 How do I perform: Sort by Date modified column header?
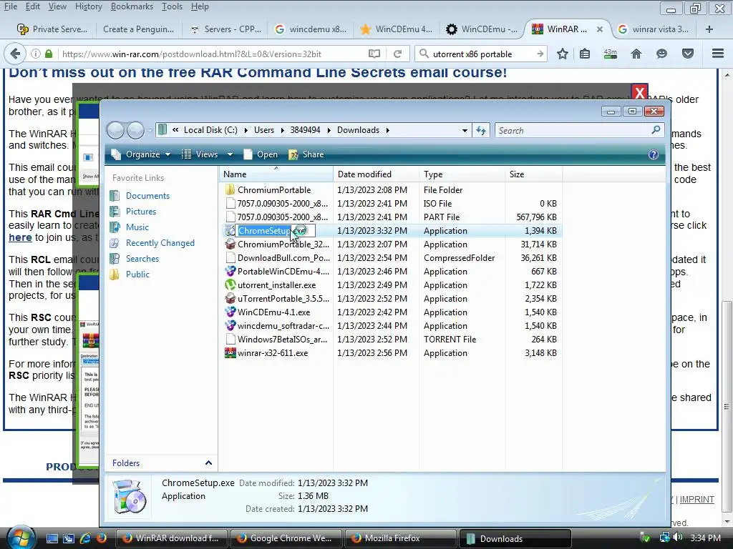376,174
